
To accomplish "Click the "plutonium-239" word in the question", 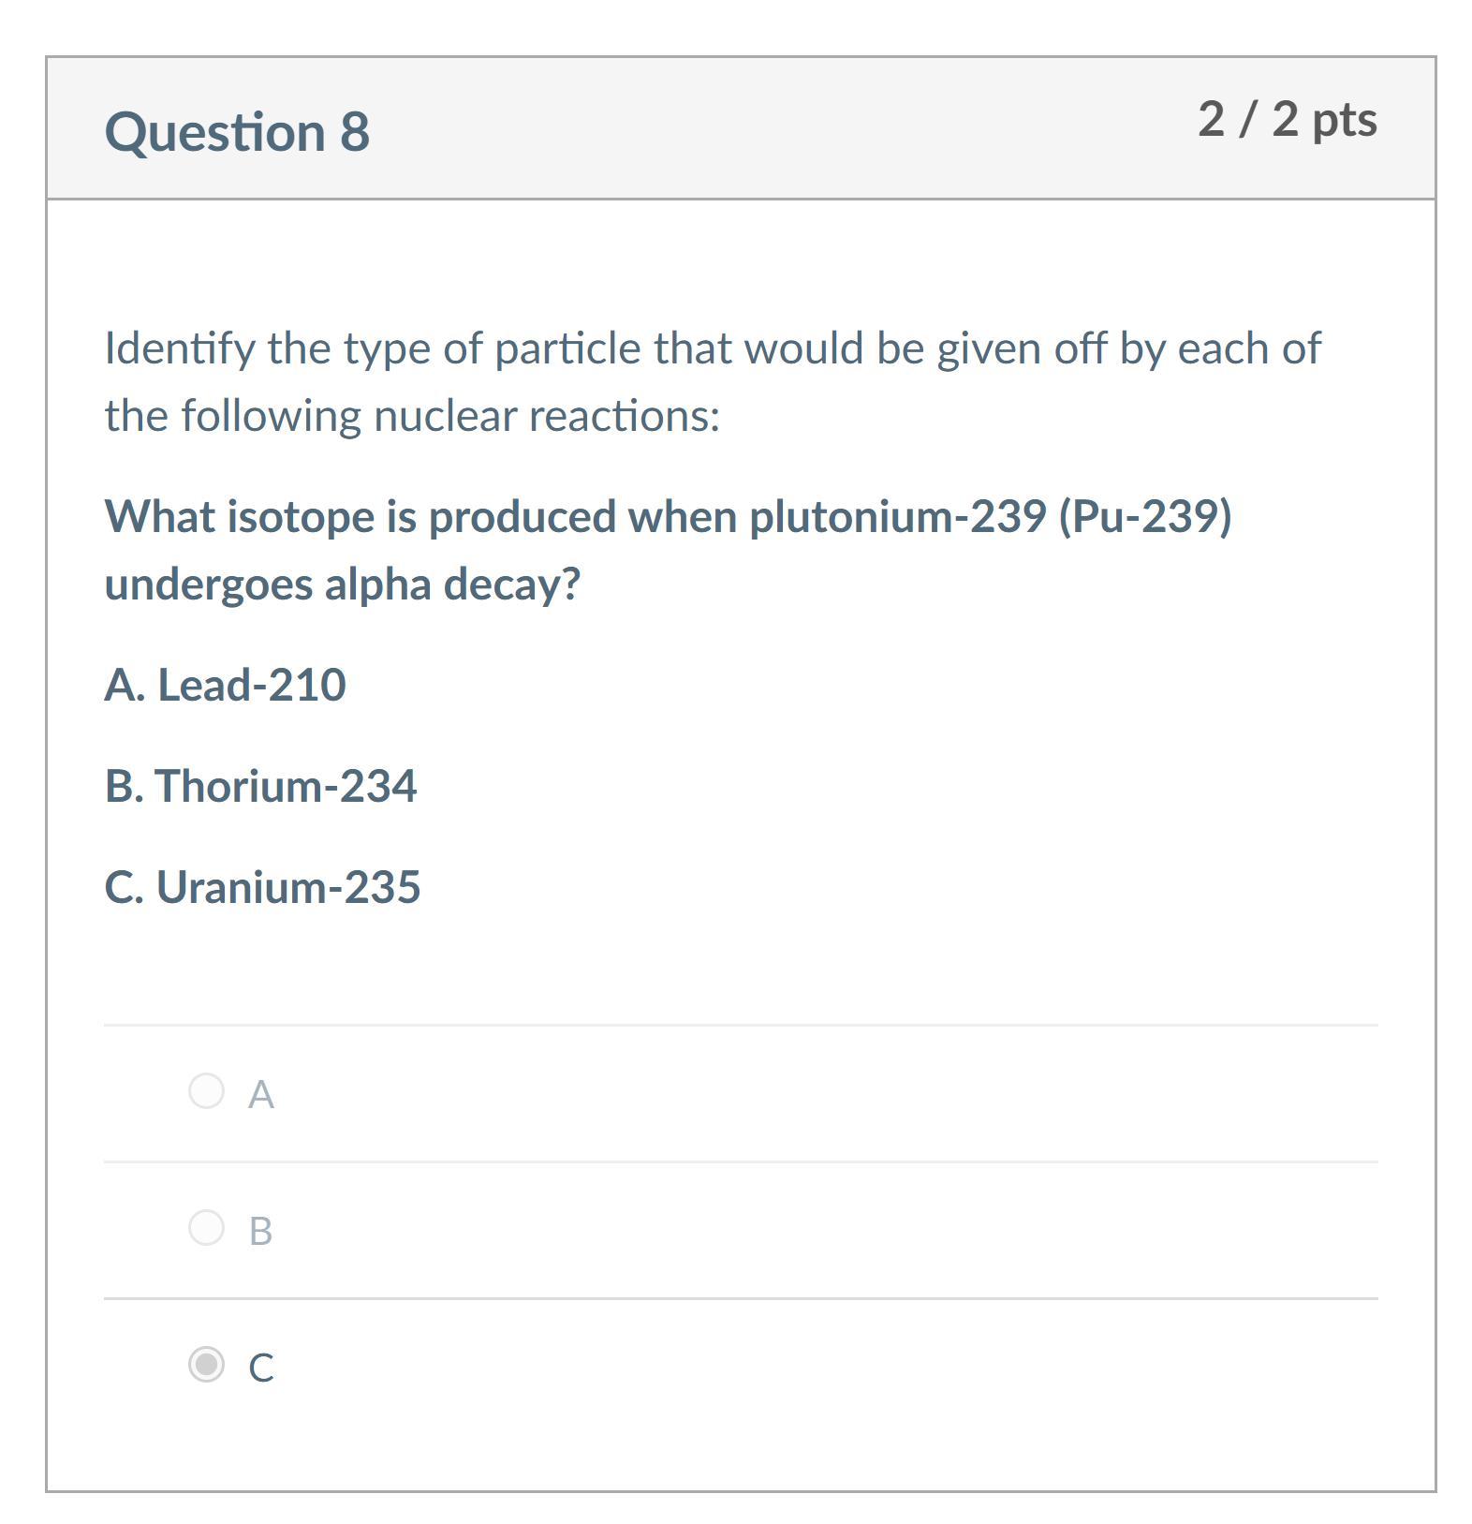I will 897,516.
